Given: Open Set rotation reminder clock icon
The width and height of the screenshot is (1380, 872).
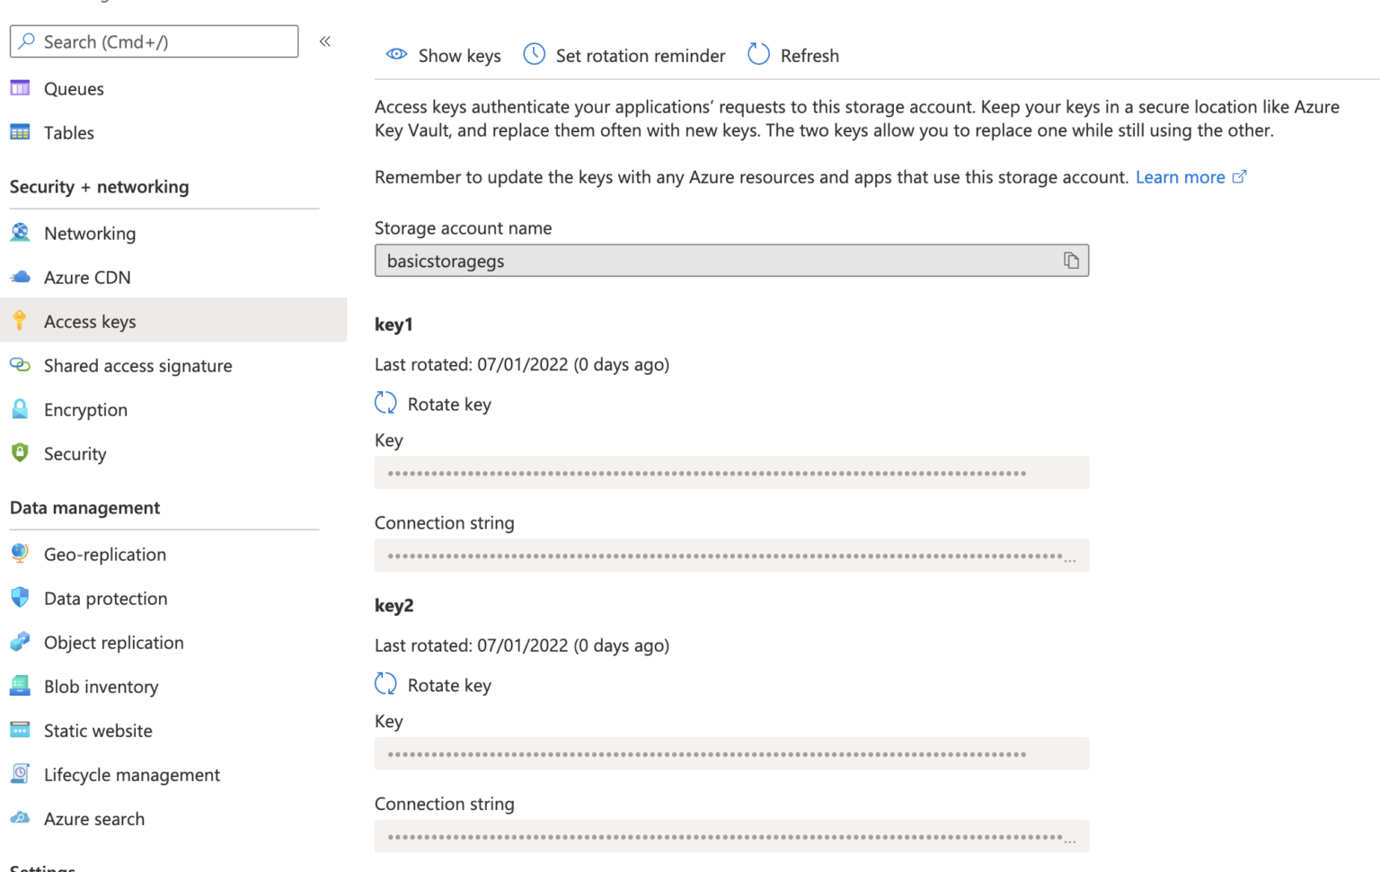Looking at the screenshot, I should [x=535, y=55].
